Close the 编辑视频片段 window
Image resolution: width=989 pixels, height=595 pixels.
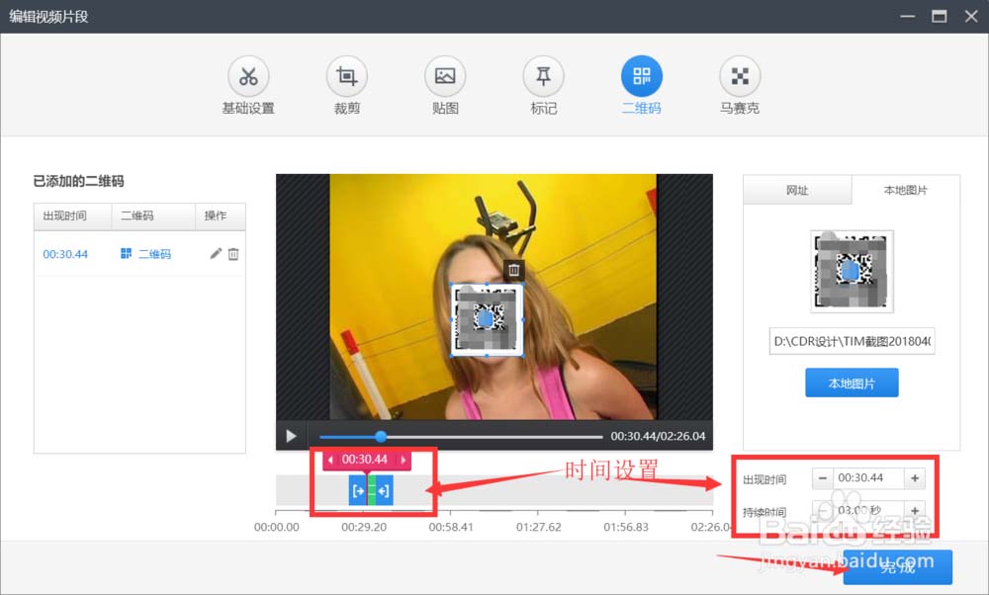click(x=971, y=17)
